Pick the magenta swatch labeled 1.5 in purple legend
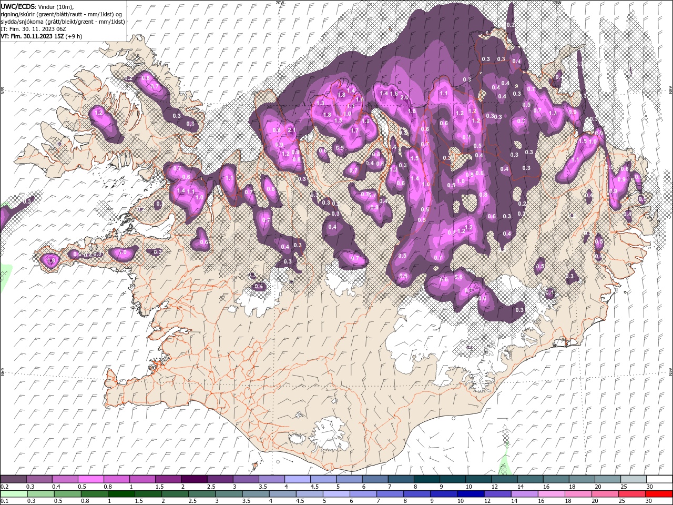Image resolution: width=673 pixels, height=505 pixels. pos(168,479)
